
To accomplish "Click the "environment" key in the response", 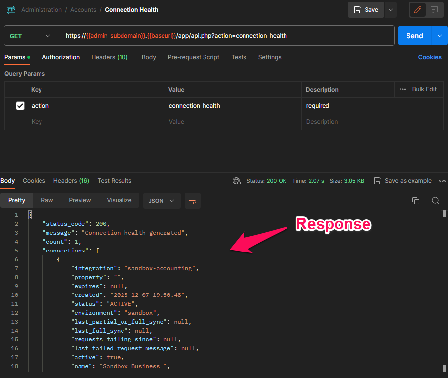I will (94, 313).
